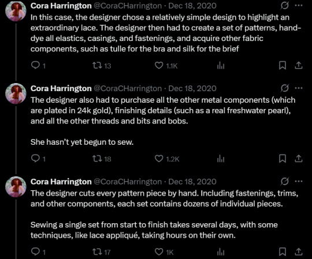Open more options on the lace appliqué tweet
The image size is (312, 259).
[x=299, y=181]
